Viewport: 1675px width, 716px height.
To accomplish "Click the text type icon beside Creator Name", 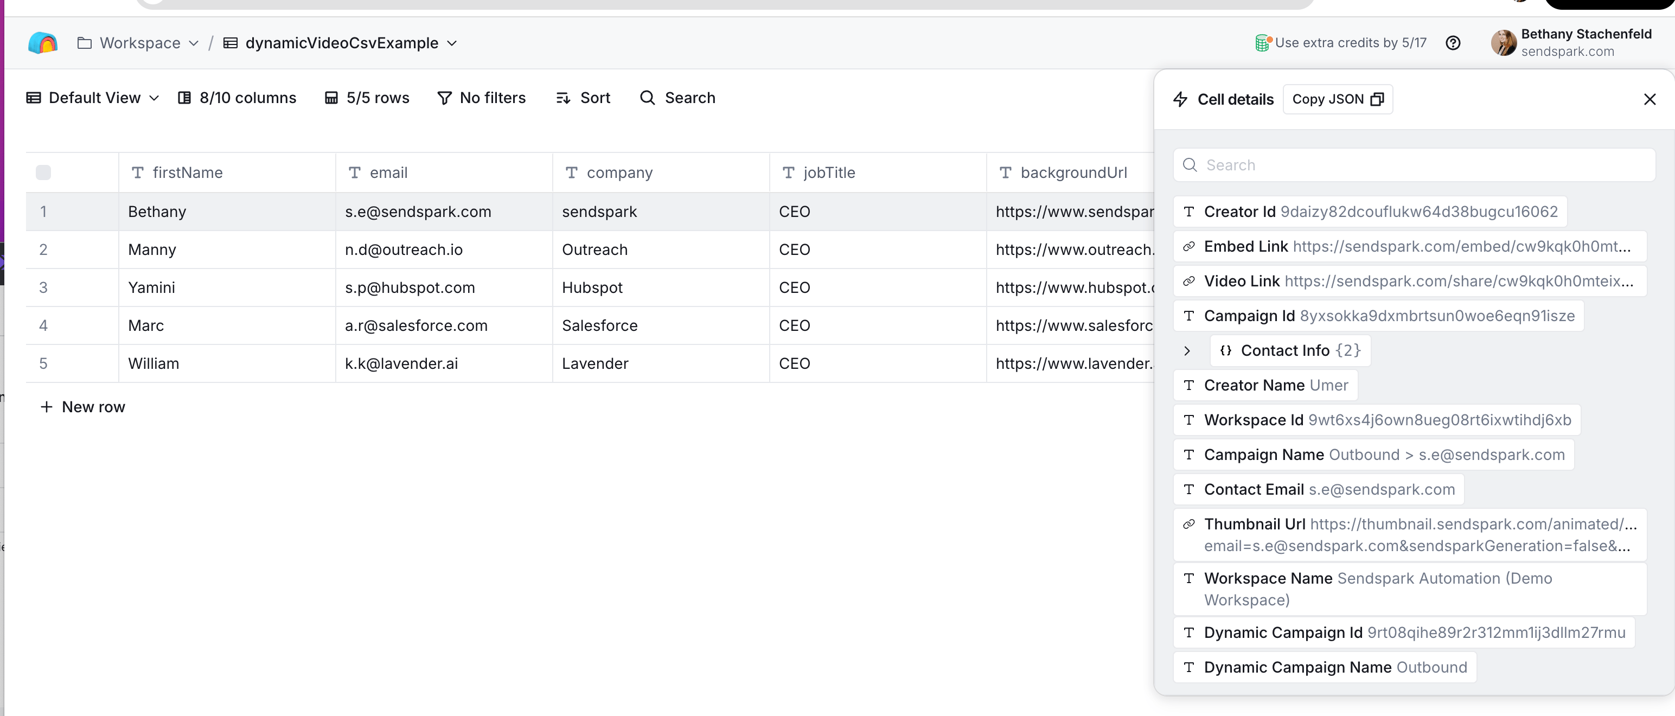I will [1190, 386].
